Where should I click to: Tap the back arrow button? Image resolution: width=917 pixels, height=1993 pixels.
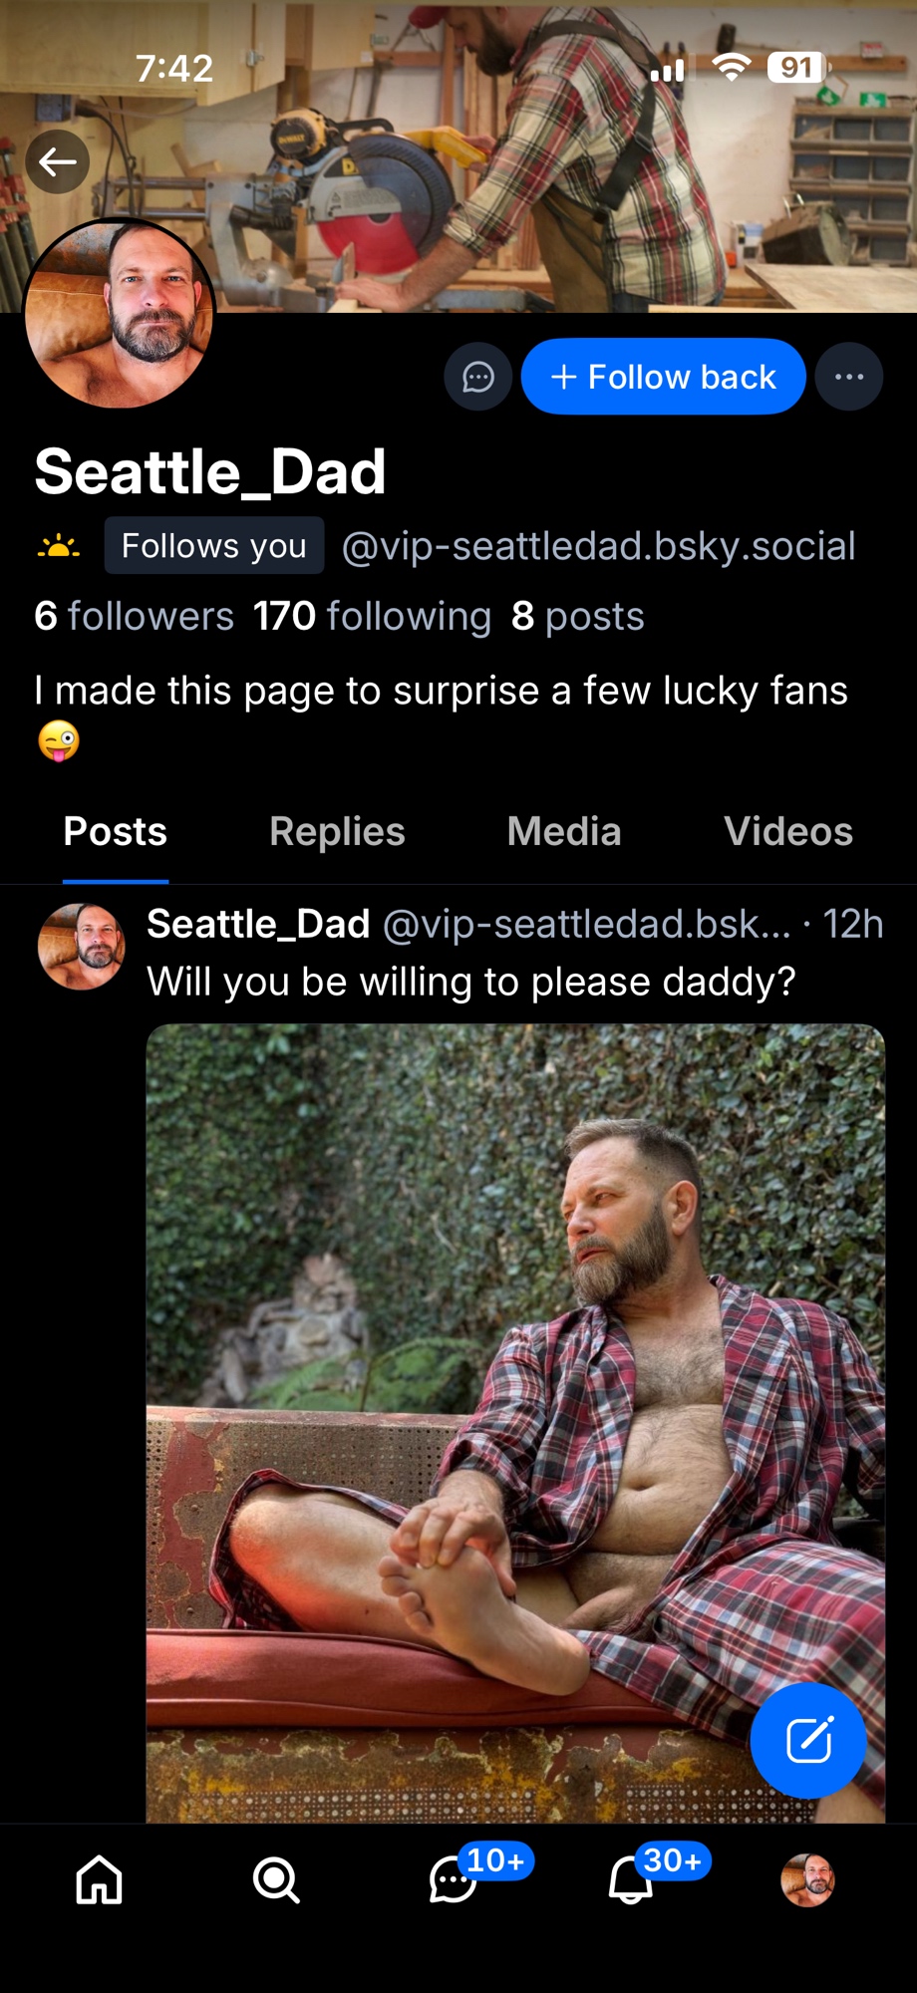click(58, 161)
